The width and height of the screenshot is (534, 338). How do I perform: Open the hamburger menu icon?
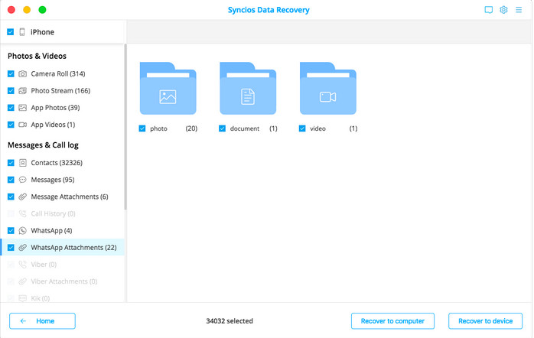519,10
